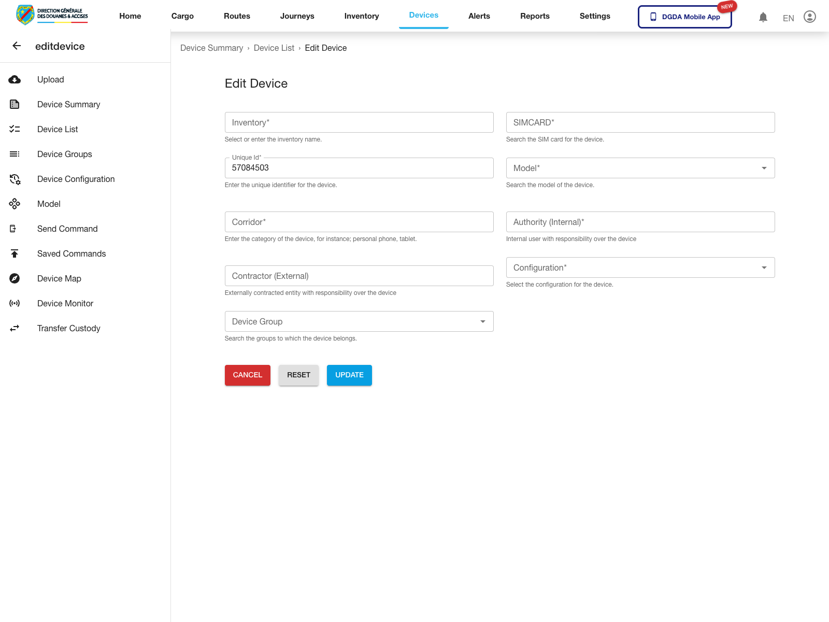Open Device List from the breadcrumb
829x622 pixels.
click(274, 48)
